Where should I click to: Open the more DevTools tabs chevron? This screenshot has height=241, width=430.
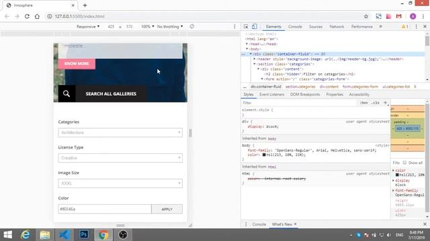pyautogui.click(x=381, y=27)
